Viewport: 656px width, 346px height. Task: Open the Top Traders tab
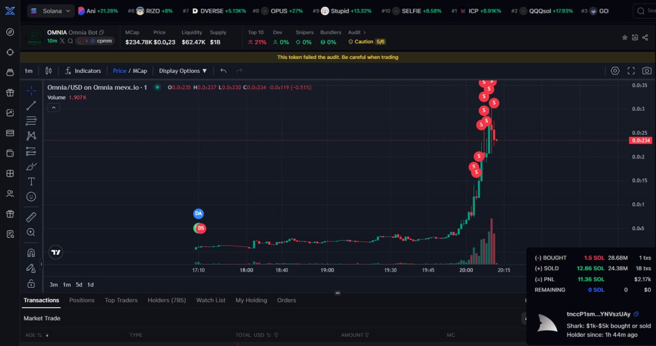click(x=121, y=300)
